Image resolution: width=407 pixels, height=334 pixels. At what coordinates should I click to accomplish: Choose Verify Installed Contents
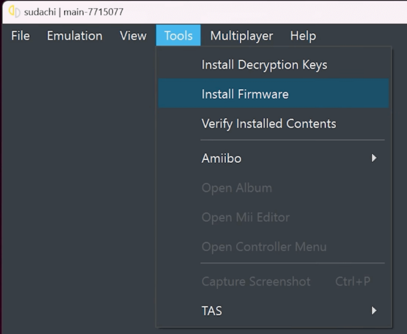pyautogui.click(x=273, y=123)
